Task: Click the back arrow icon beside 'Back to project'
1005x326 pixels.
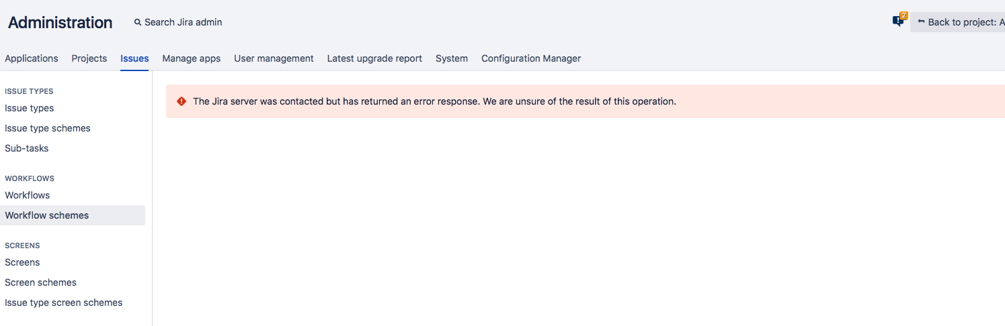Action: pos(921,21)
